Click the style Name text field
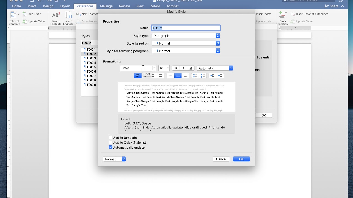 click(186, 28)
